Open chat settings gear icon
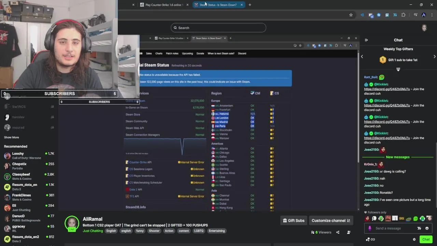Viewport: 437px width, 246px height. pyautogui.click(x=414, y=240)
